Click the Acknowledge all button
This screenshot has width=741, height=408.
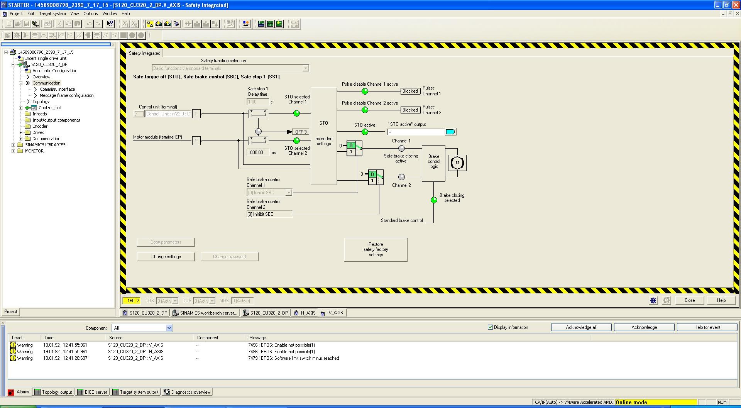click(581, 327)
